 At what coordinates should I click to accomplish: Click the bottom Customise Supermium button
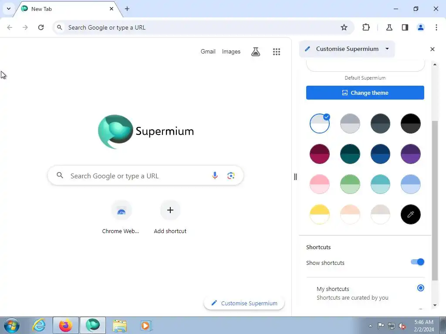click(244, 303)
